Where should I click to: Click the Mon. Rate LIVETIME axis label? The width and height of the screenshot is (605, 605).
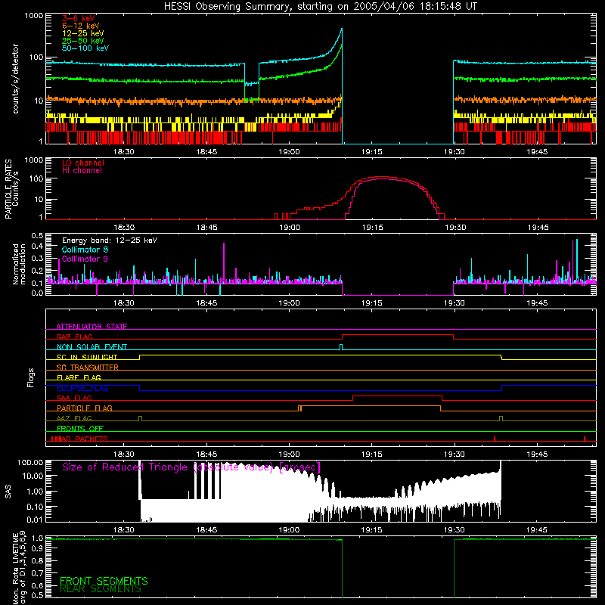(x=16, y=570)
